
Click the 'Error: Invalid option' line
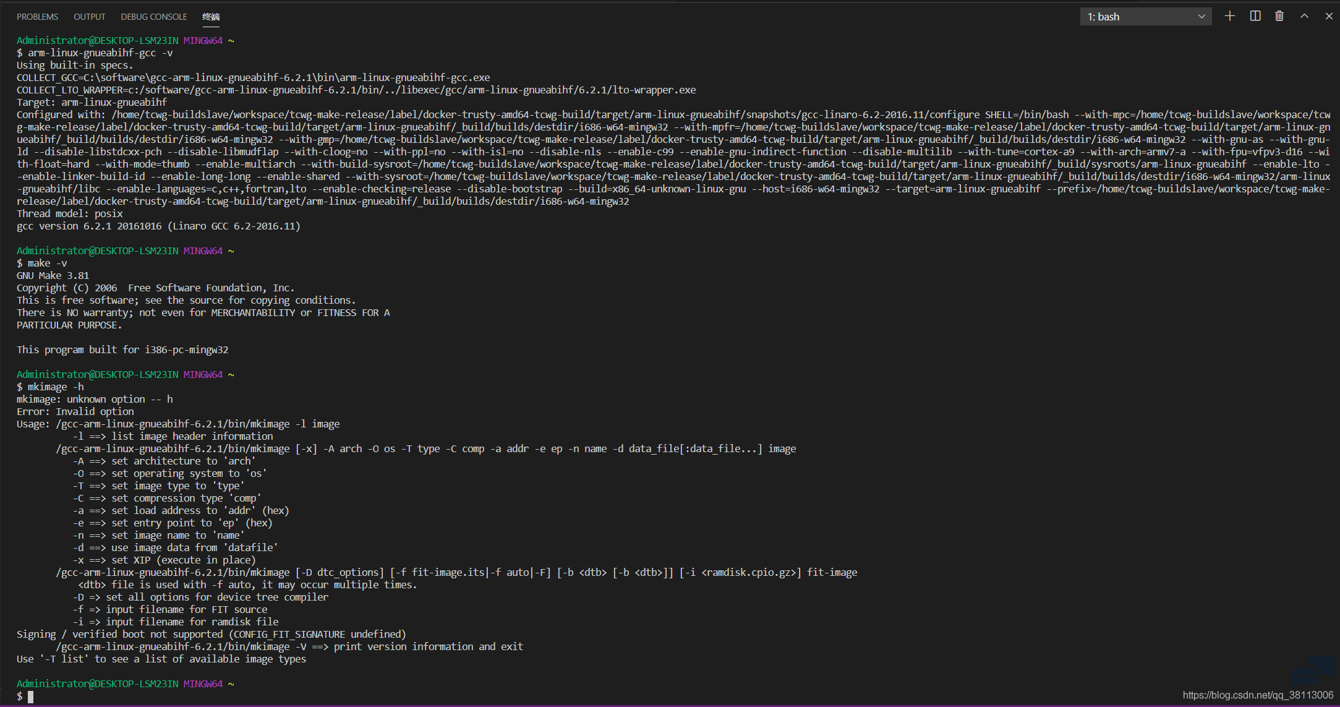pyautogui.click(x=75, y=412)
